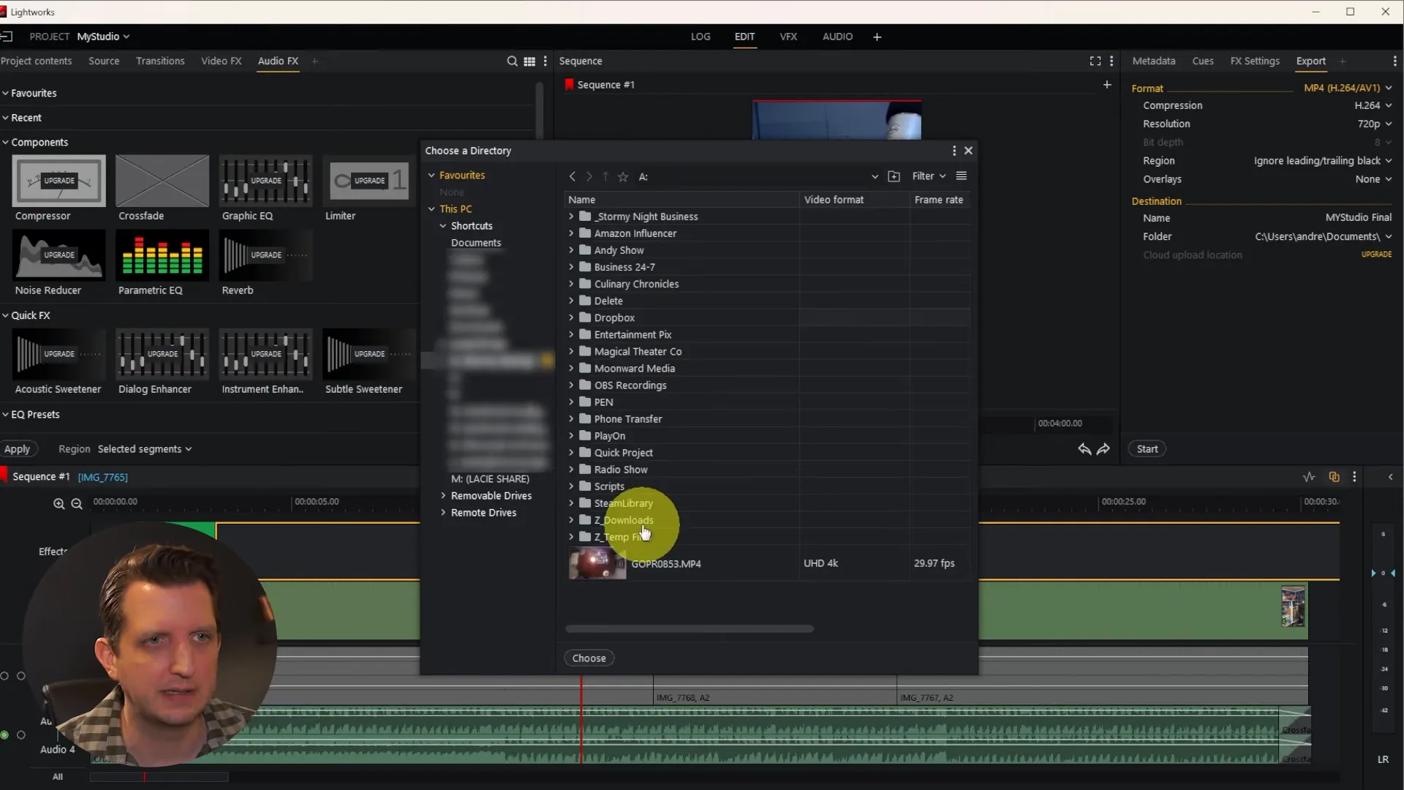Image resolution: width=1404 pixels, height=790 pixels.
Task: Click the dialog horizontal scrollbar
Action: pos(689,629)
